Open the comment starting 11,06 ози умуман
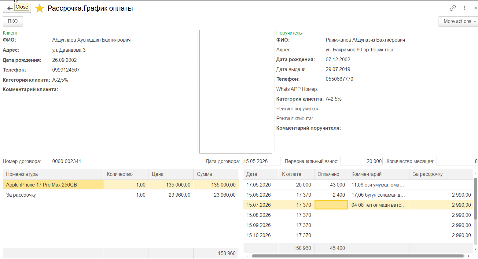 coord(379,185)
